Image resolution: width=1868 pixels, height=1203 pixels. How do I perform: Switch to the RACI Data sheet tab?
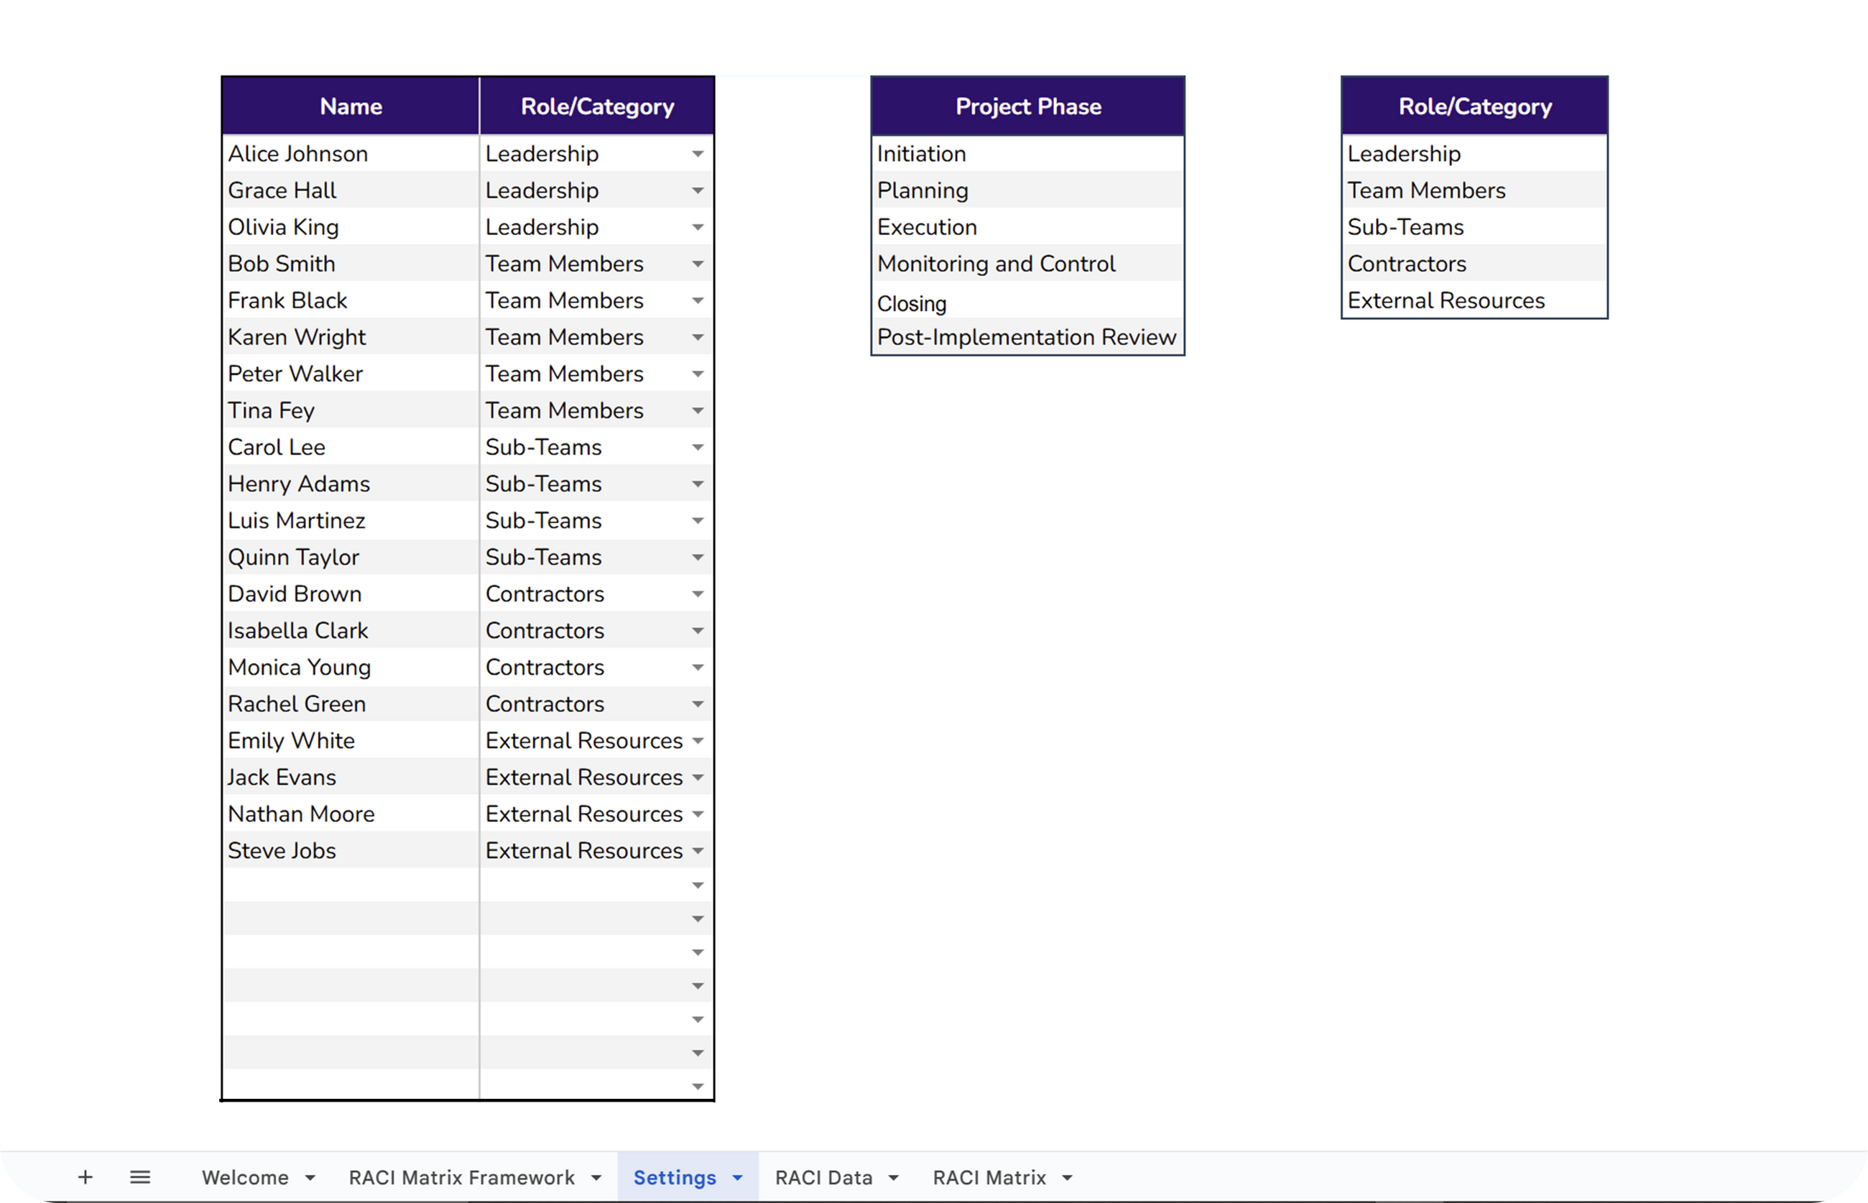click(x=823, y=1177)
